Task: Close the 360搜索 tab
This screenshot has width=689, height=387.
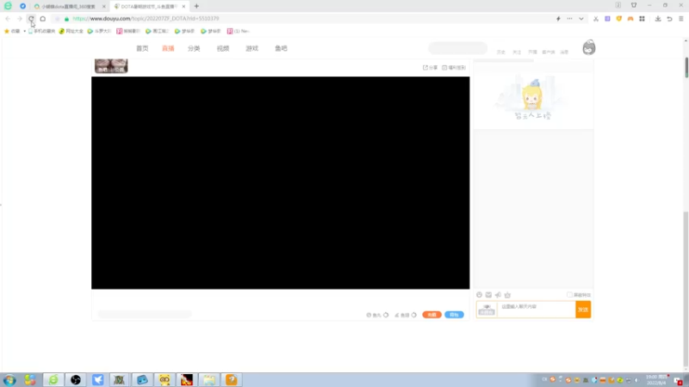Action: [x=103, y=6]
